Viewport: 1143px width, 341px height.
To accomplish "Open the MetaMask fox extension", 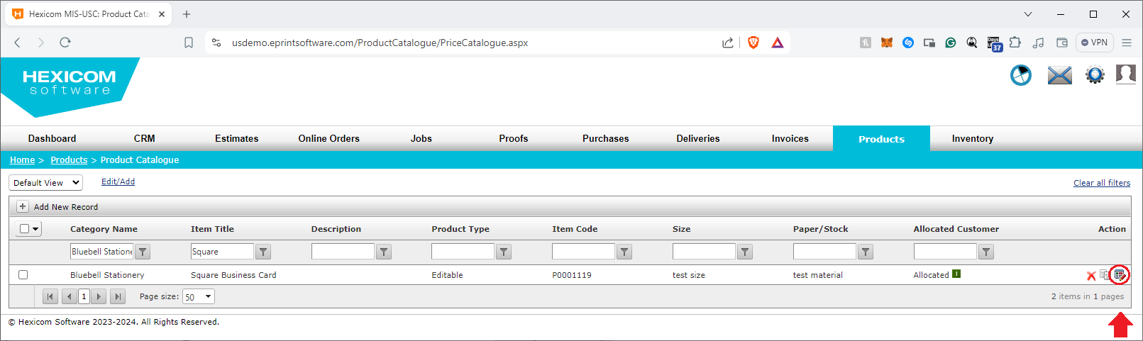I will tap(887, 43).
